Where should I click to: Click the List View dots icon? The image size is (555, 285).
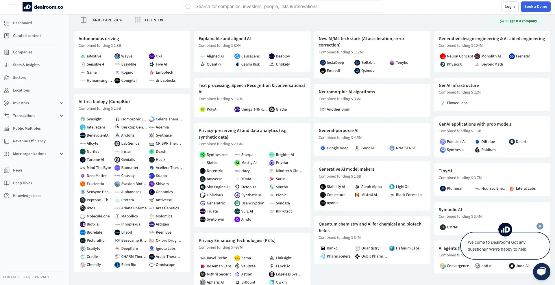(x=138, y=20)
